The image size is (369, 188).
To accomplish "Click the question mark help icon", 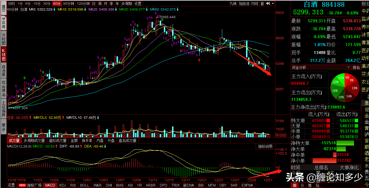I will click(348, 67).
